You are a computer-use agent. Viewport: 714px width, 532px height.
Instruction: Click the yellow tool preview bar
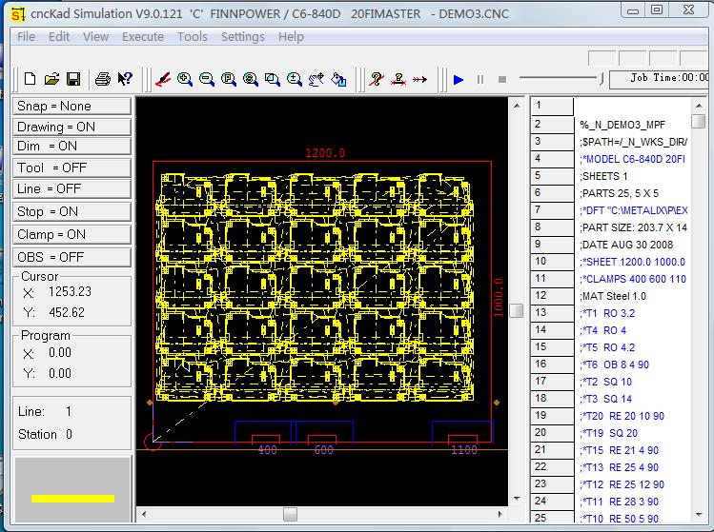(x=72, y=499)
